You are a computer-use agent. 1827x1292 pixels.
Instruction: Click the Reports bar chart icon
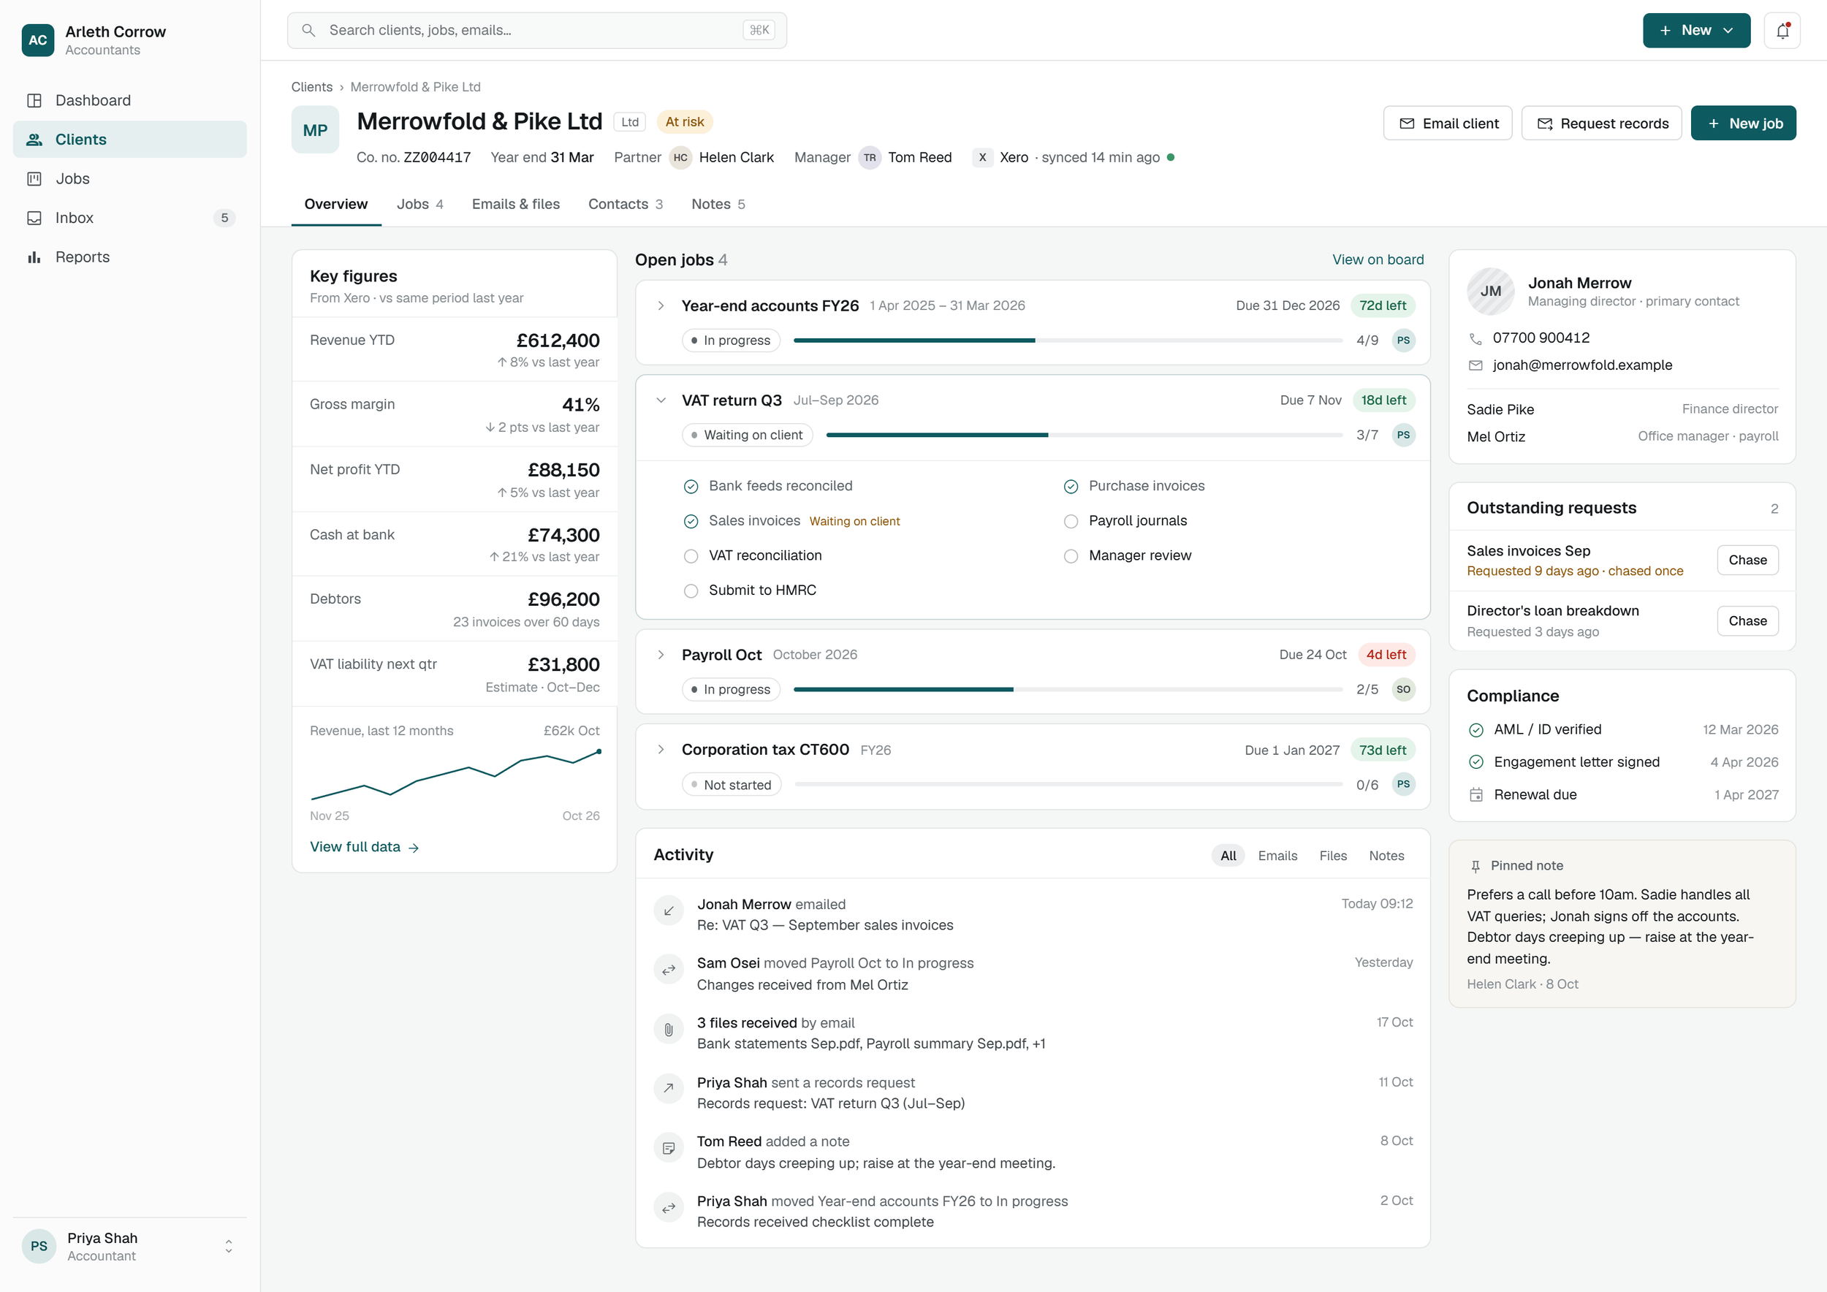coord(34,257)
